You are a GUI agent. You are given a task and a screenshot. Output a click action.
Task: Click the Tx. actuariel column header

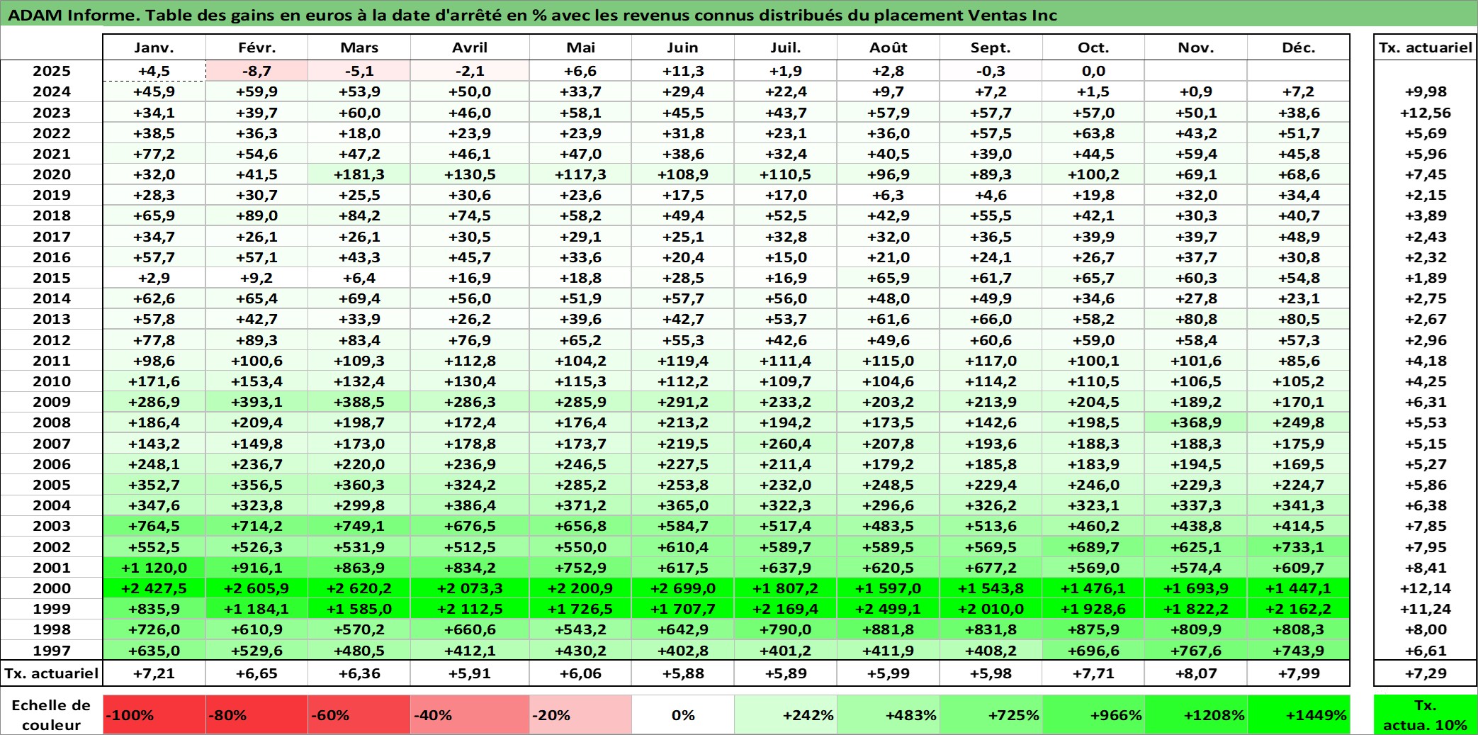click(x=1425, y=47)
